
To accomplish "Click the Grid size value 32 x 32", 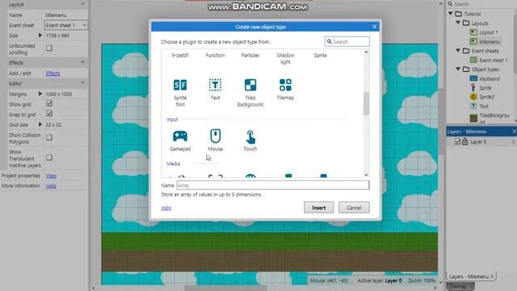I will pos(53,124).
